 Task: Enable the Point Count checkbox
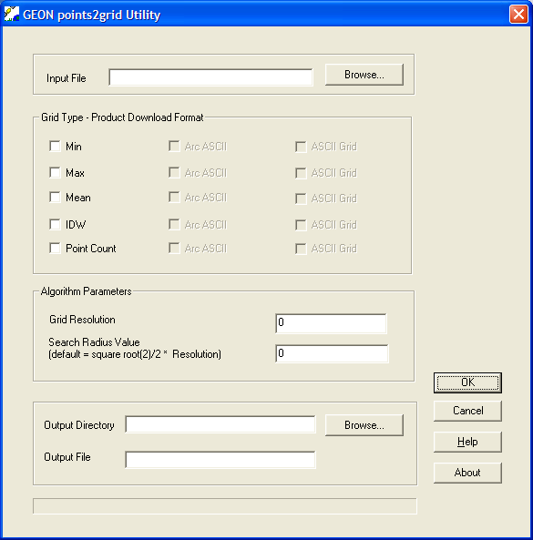tap(56, 249)
